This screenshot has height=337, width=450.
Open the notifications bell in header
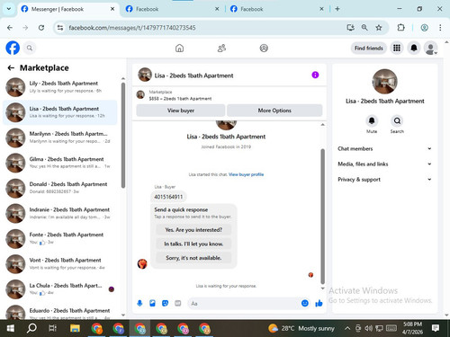[414, 48]
